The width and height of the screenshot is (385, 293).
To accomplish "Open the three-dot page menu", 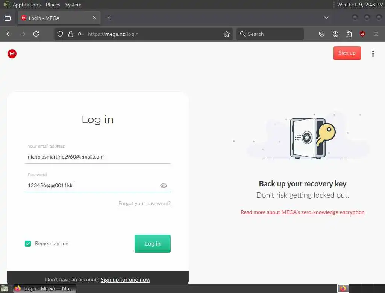I will point(373,53).
